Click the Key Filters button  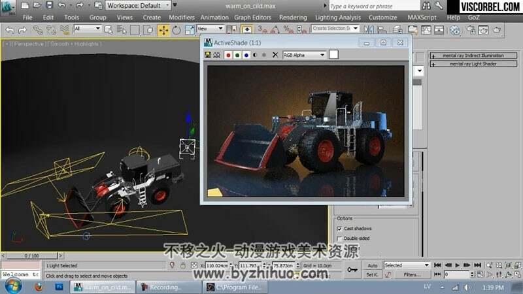coord(413,274)
